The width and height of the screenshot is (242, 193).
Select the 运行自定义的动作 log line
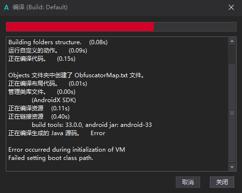tap(48, 51)
